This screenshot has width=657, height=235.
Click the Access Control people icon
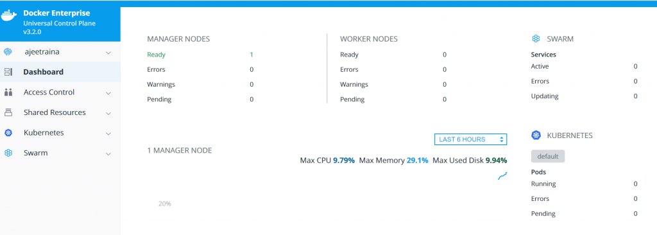coord(8,92)
